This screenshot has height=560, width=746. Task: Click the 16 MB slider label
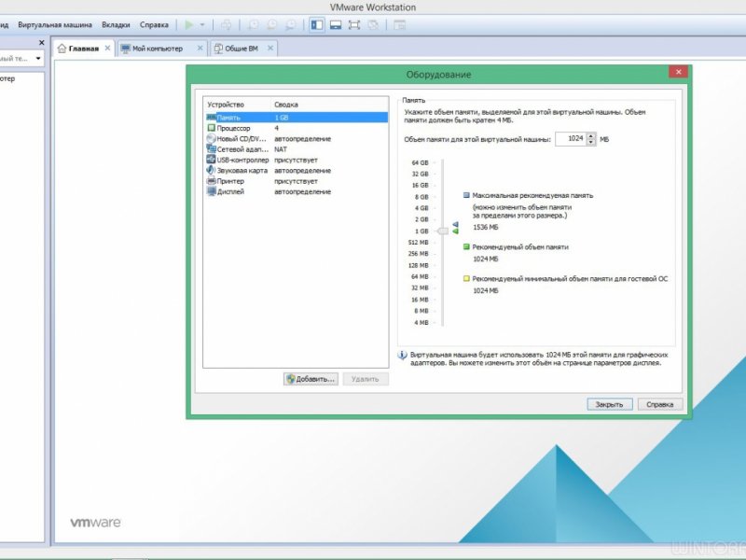420,300
